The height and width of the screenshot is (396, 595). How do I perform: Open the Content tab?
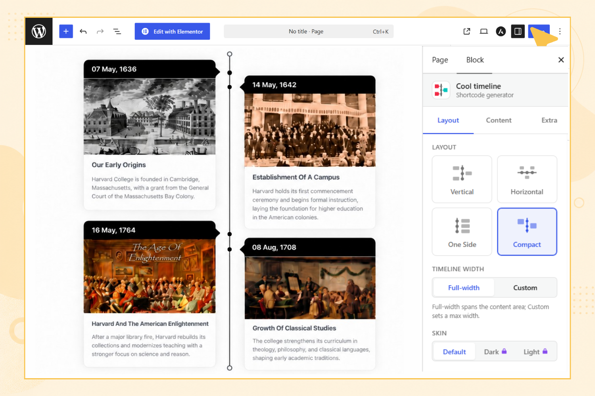pos(499,120)
